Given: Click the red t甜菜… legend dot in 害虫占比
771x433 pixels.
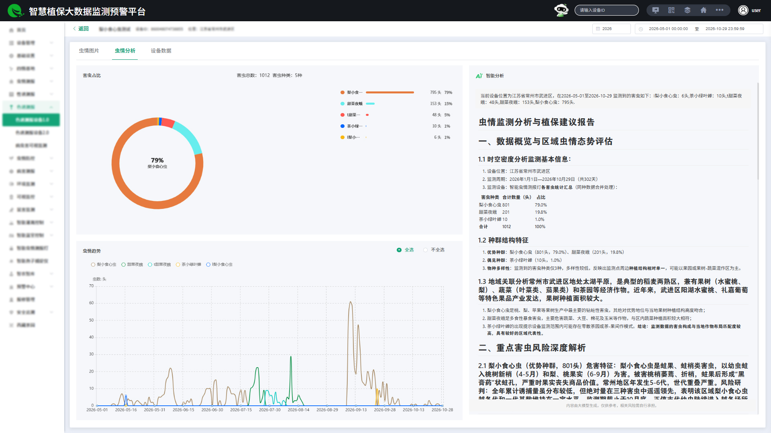Looking at the screenshot, I should pos(342,115).
